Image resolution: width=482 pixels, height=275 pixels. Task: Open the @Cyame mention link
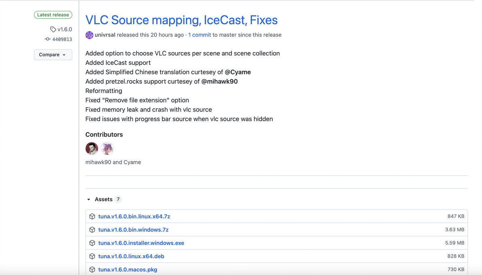[x=238, y=72]
